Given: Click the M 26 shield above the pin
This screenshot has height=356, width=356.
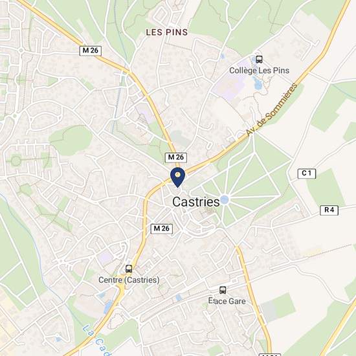Looking at the screenshot, I should tap(175, 157).
